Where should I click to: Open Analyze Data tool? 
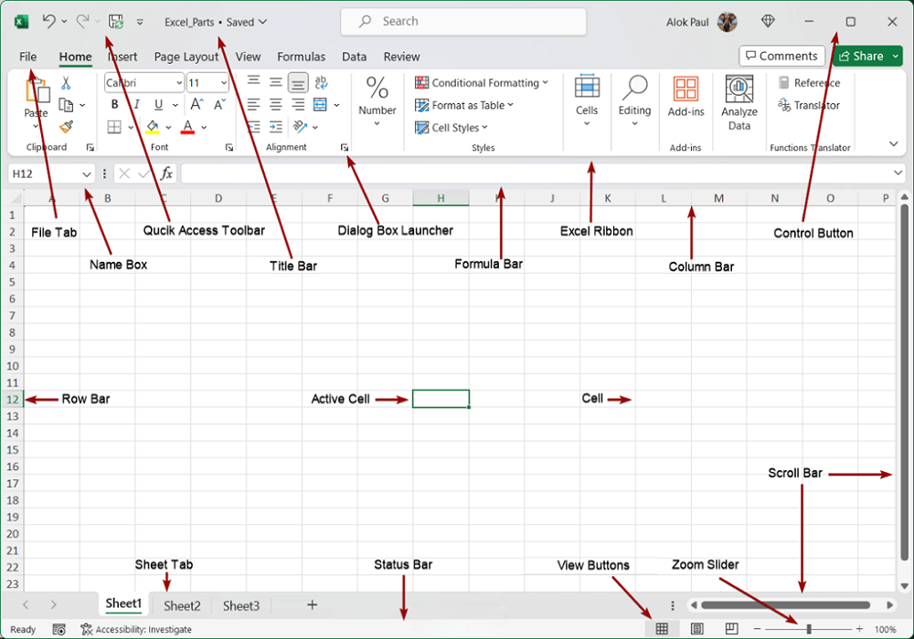coord(739,102)
